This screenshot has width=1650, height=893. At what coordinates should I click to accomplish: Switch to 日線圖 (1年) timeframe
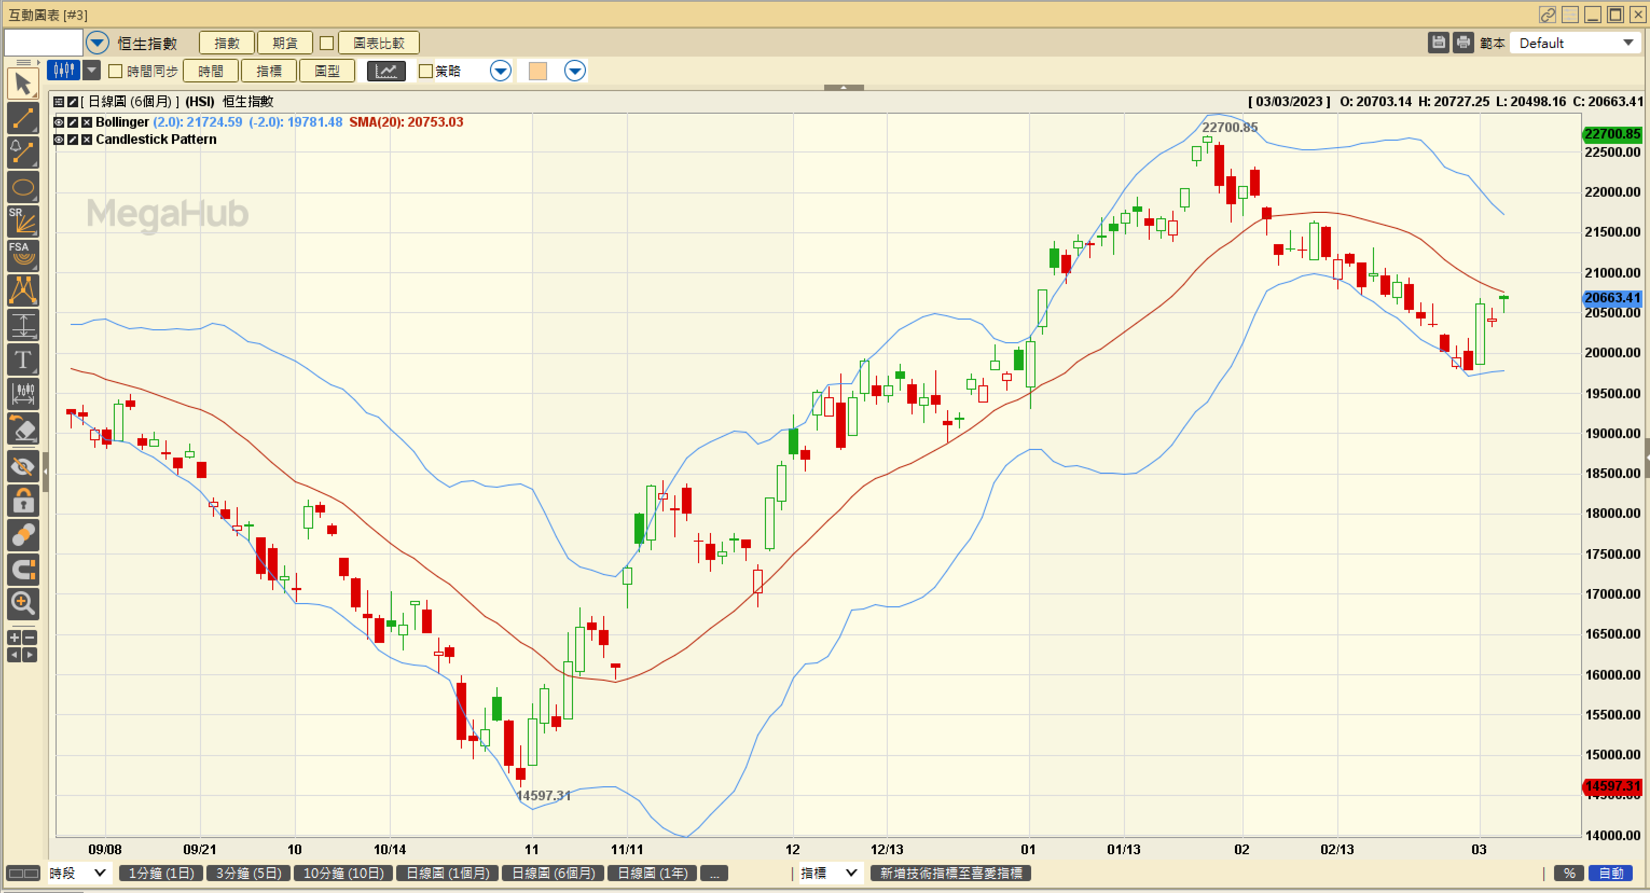[x=652, y=873]
